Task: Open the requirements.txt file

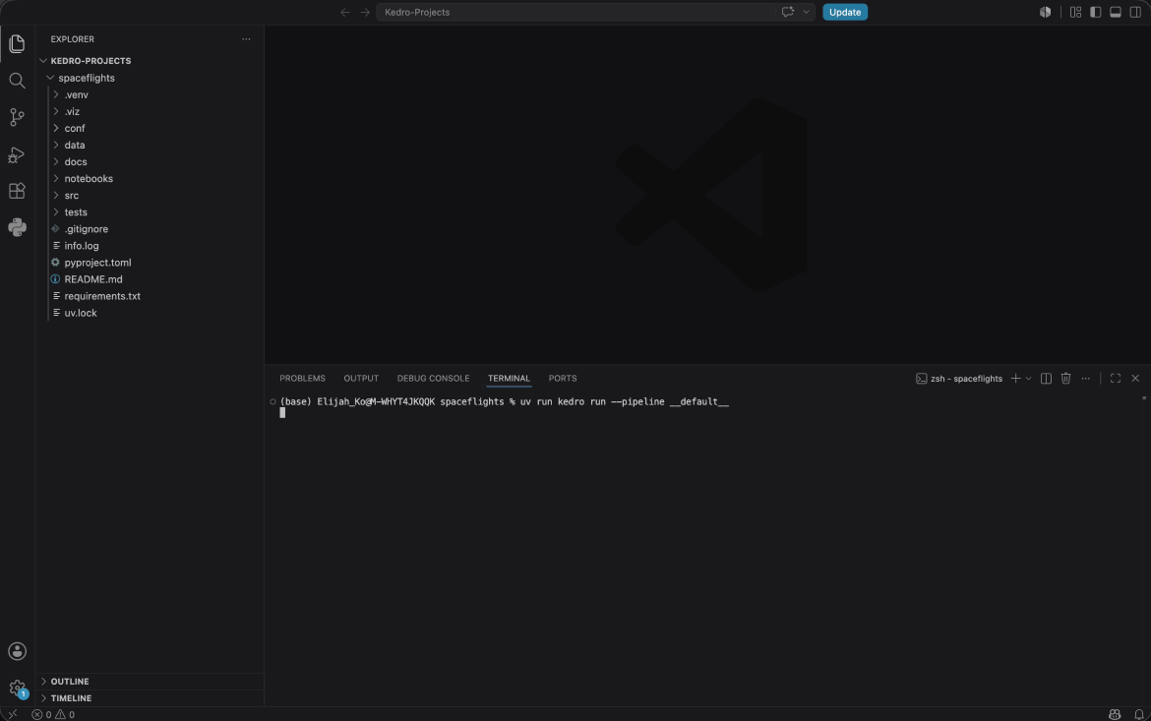Action: tap(150, 296)
